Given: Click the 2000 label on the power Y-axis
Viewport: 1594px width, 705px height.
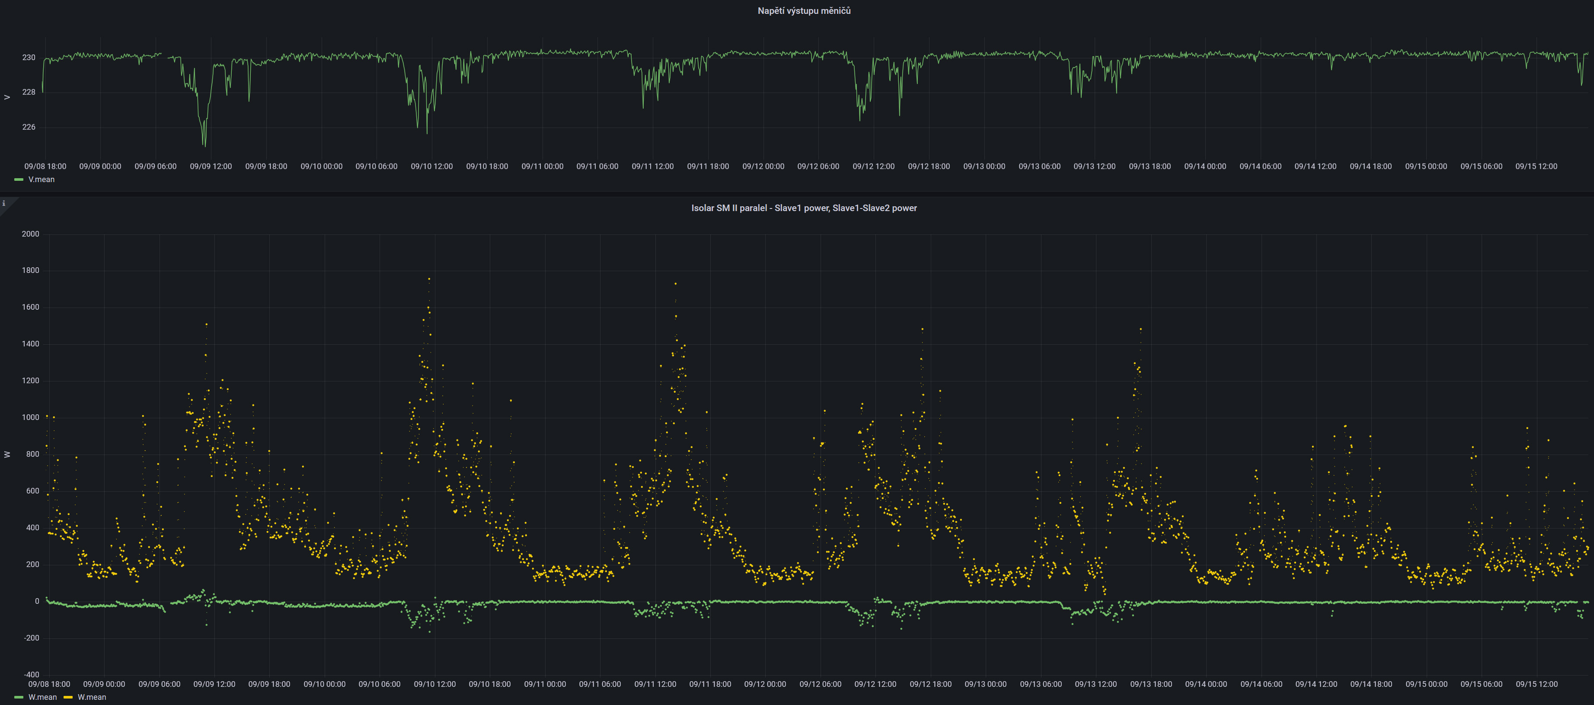Looking at the screenshot, I should coord(30,234).
